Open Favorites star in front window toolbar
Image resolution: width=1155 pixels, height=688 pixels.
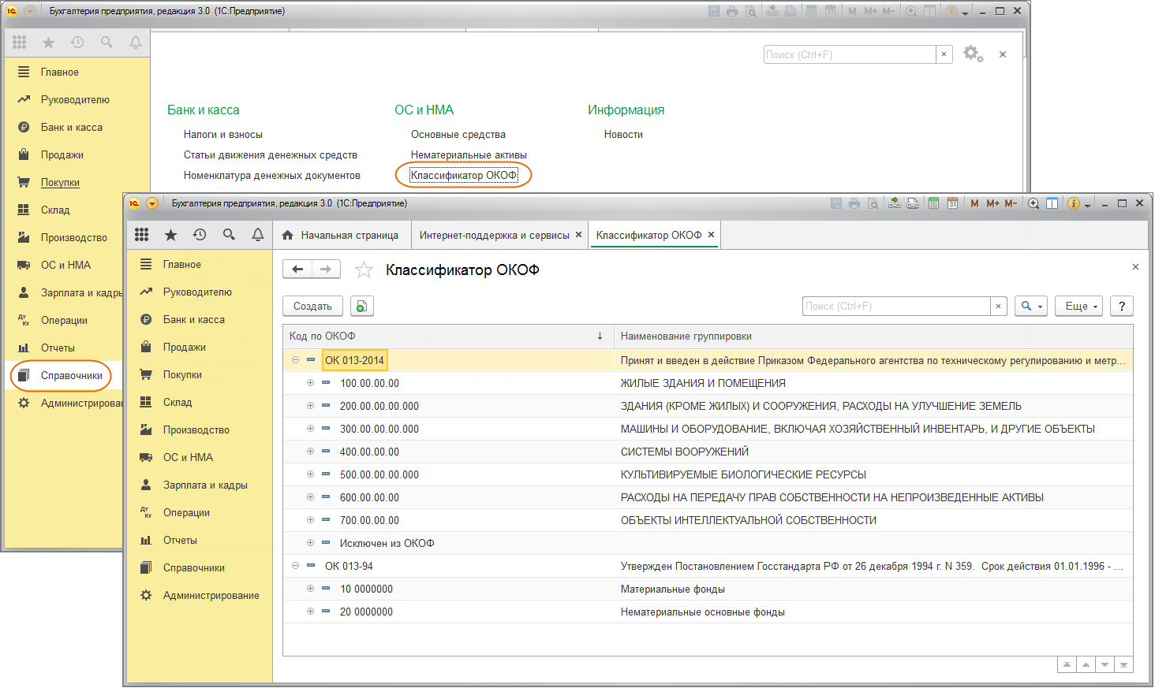[x=170, y=235]
